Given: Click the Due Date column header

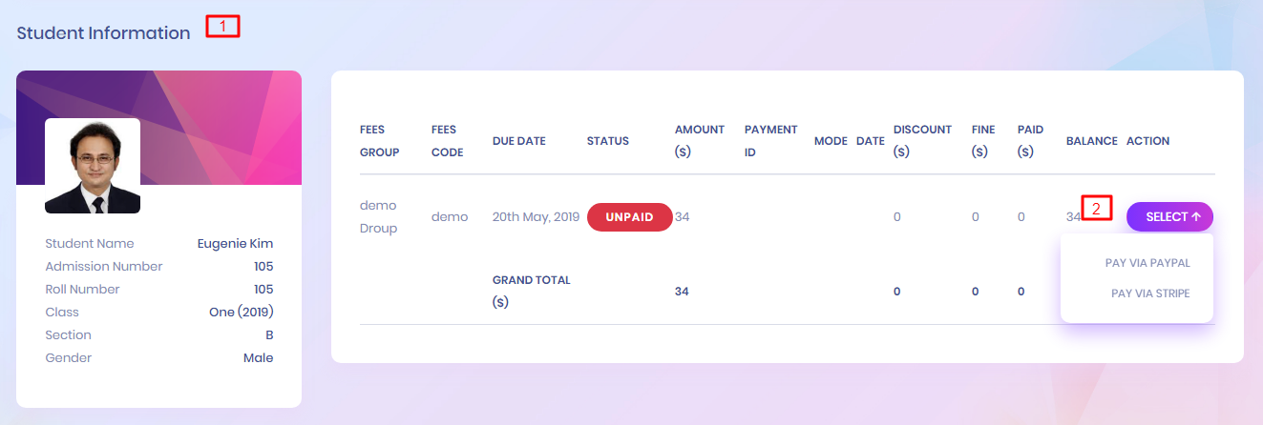Looking at the screenshot, I should click(518, 141).
